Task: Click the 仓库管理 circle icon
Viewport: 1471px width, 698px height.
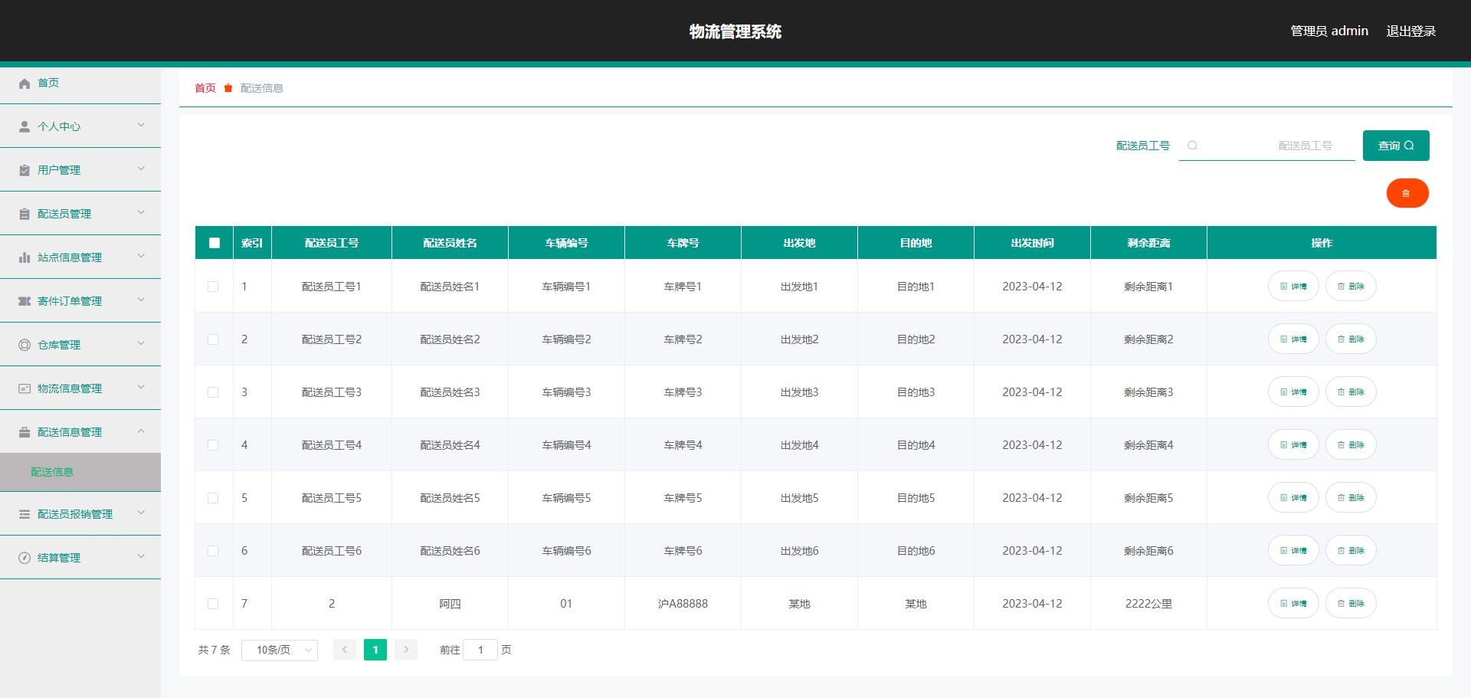Action: point(25,345)
